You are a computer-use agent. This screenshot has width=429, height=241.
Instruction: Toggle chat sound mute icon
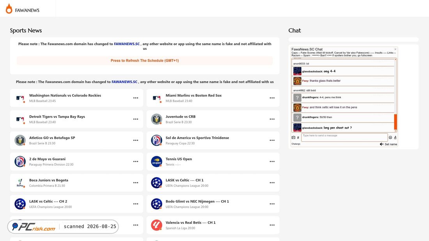tap(381, 144)
